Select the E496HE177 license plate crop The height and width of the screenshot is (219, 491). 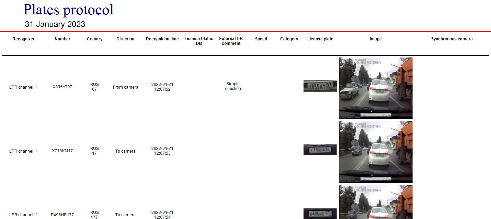tap(320, 214)
